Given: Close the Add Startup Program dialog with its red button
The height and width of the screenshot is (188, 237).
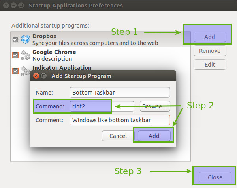Looking at the screenshot, I should [36, 76].
